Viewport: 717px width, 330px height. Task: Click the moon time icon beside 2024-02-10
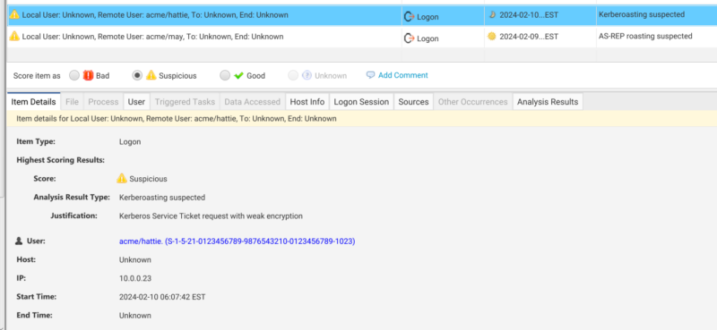point(492,14)
